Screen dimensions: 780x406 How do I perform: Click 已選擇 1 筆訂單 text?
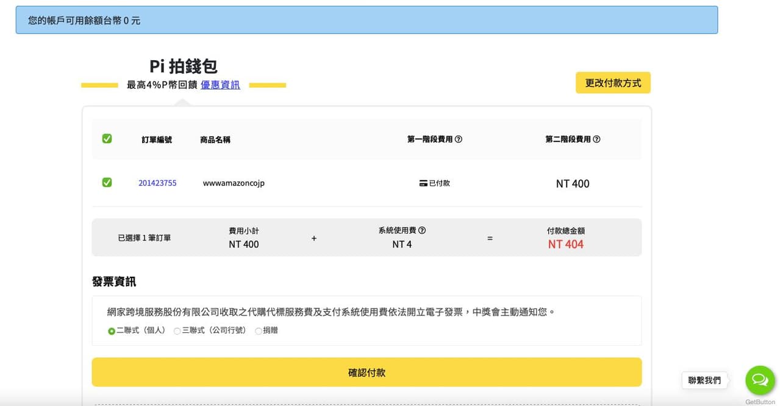click(x=145, y=238)
